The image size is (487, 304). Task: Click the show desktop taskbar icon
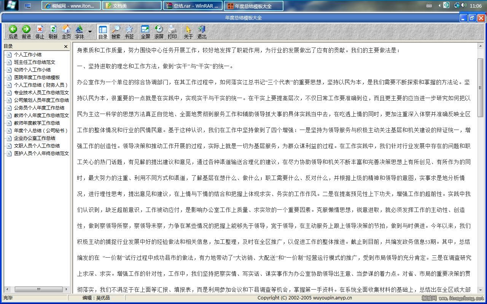[x=27, y=6]
